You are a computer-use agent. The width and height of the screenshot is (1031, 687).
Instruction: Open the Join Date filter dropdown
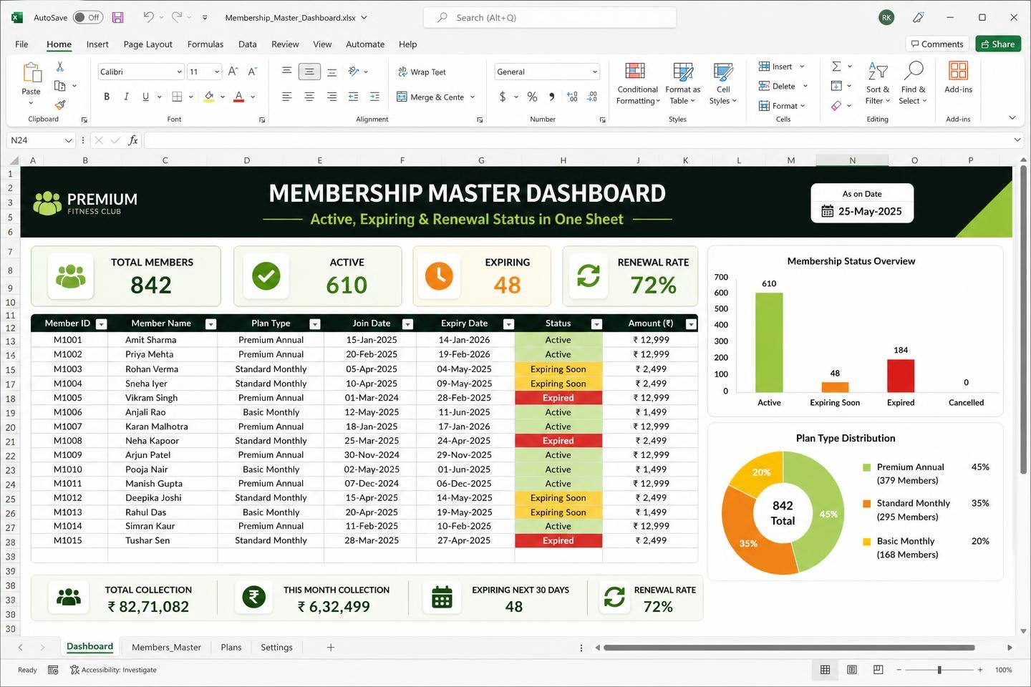(407, 324)
